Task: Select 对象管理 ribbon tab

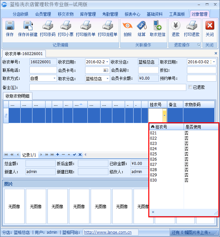Action: (x=199, y=14)
